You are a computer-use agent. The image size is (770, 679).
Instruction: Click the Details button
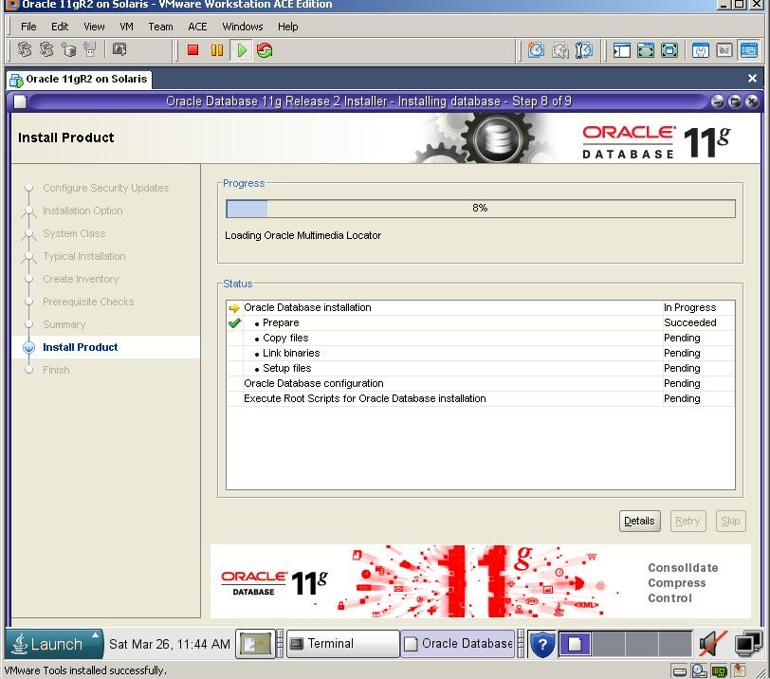pyautogui.click(x=639, y=521)
